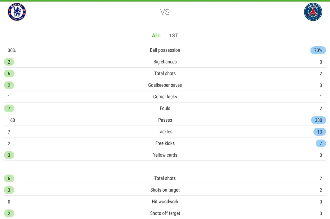The image size is (330, 219).
Task: Click the Hit woodwork stat label
Action: 165,202
